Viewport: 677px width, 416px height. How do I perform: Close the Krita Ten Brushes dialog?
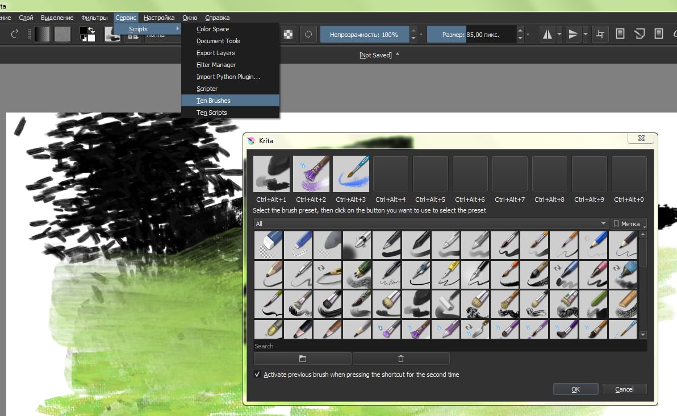[x=641, y=138]
